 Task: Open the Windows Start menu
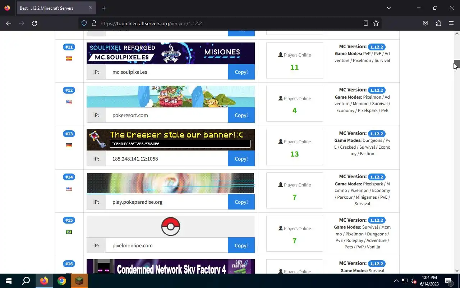[9, 281]
